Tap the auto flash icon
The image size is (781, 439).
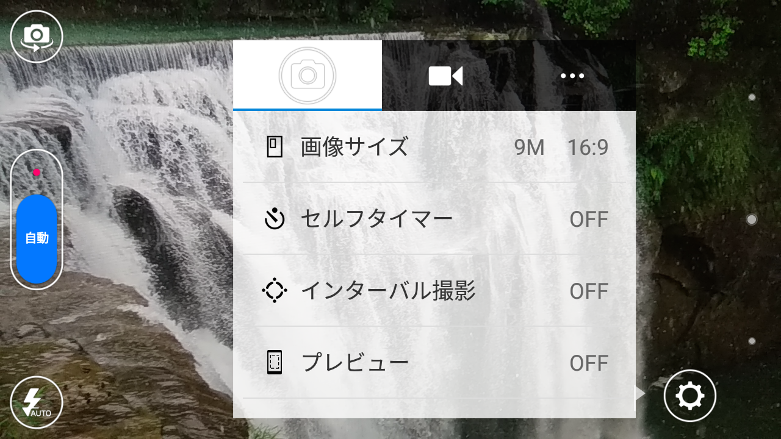(x=37, y=403)
